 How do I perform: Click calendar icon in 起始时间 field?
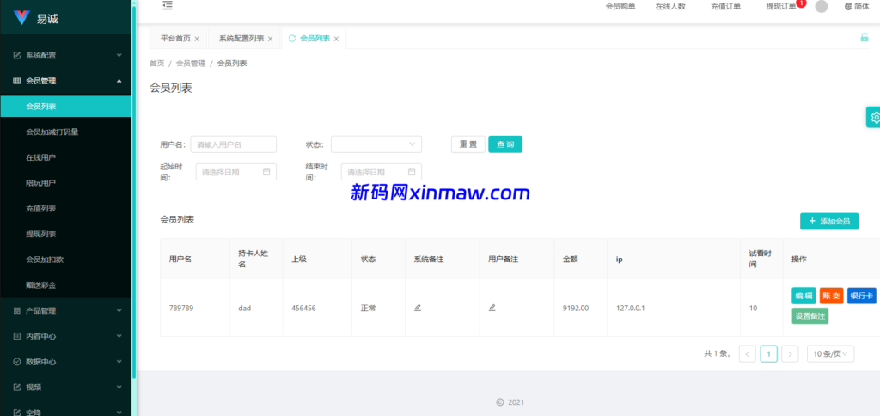pos(266,172)
